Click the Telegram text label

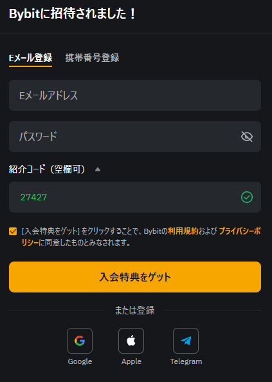[x=186, y=361]
